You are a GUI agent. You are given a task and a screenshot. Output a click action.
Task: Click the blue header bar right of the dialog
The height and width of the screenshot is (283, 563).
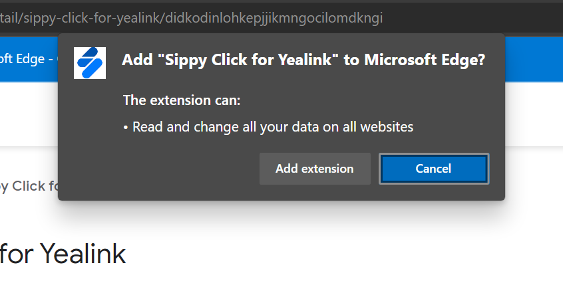tap(532, 59)
